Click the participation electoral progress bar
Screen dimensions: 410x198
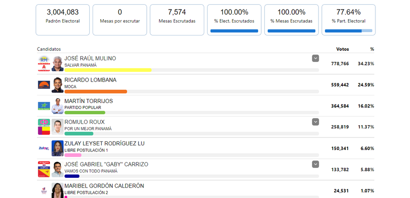(x=348, y=31)
